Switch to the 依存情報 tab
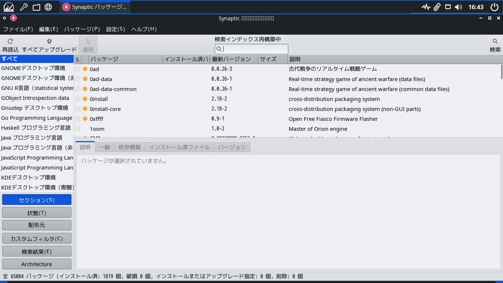The height and width of the screenshot is (283, 503). 130,147
